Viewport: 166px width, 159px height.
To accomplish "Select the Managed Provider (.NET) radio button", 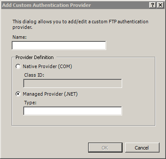I will point(18,94).
